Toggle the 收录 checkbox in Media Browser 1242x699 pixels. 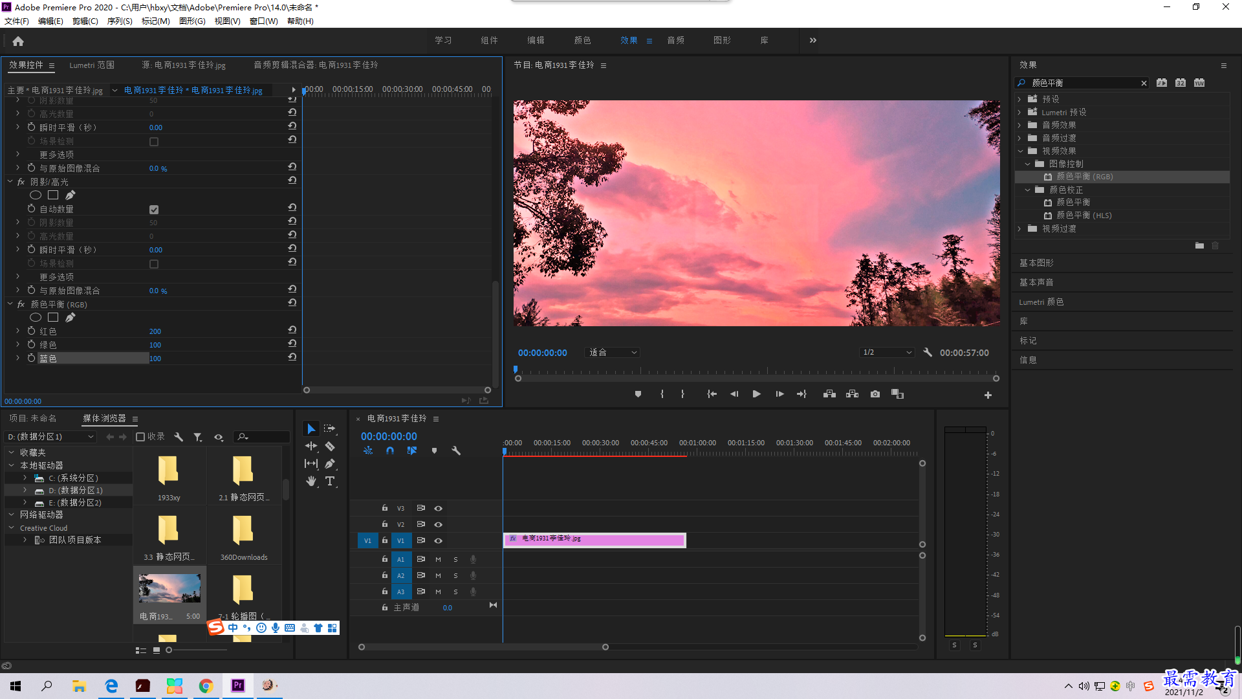140,437
